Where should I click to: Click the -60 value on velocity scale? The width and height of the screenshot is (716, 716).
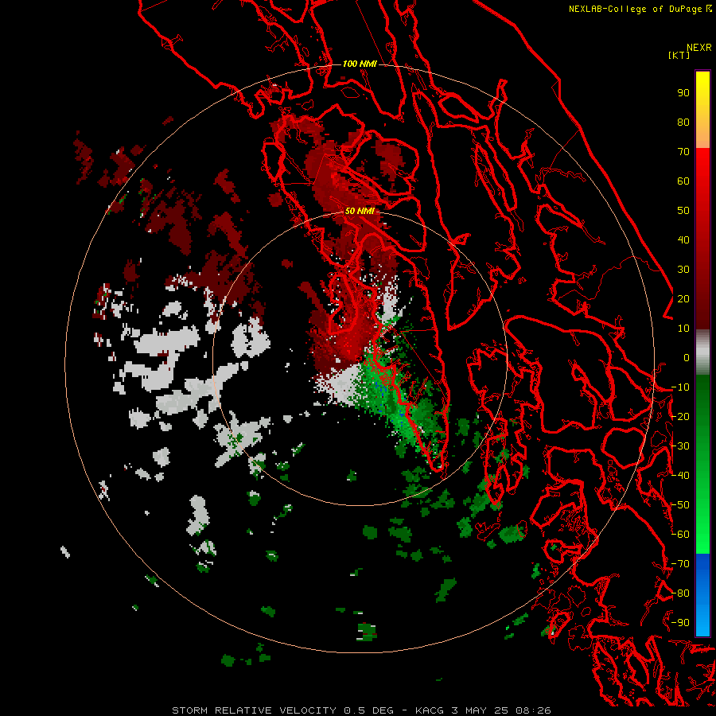680,535
